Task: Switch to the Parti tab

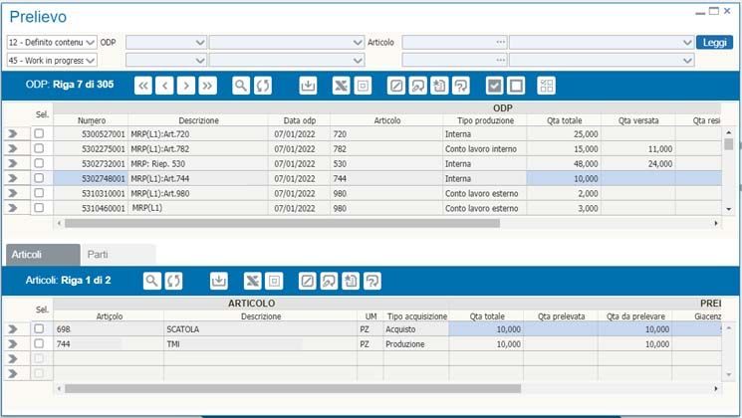Action: (x=98, y=255)
